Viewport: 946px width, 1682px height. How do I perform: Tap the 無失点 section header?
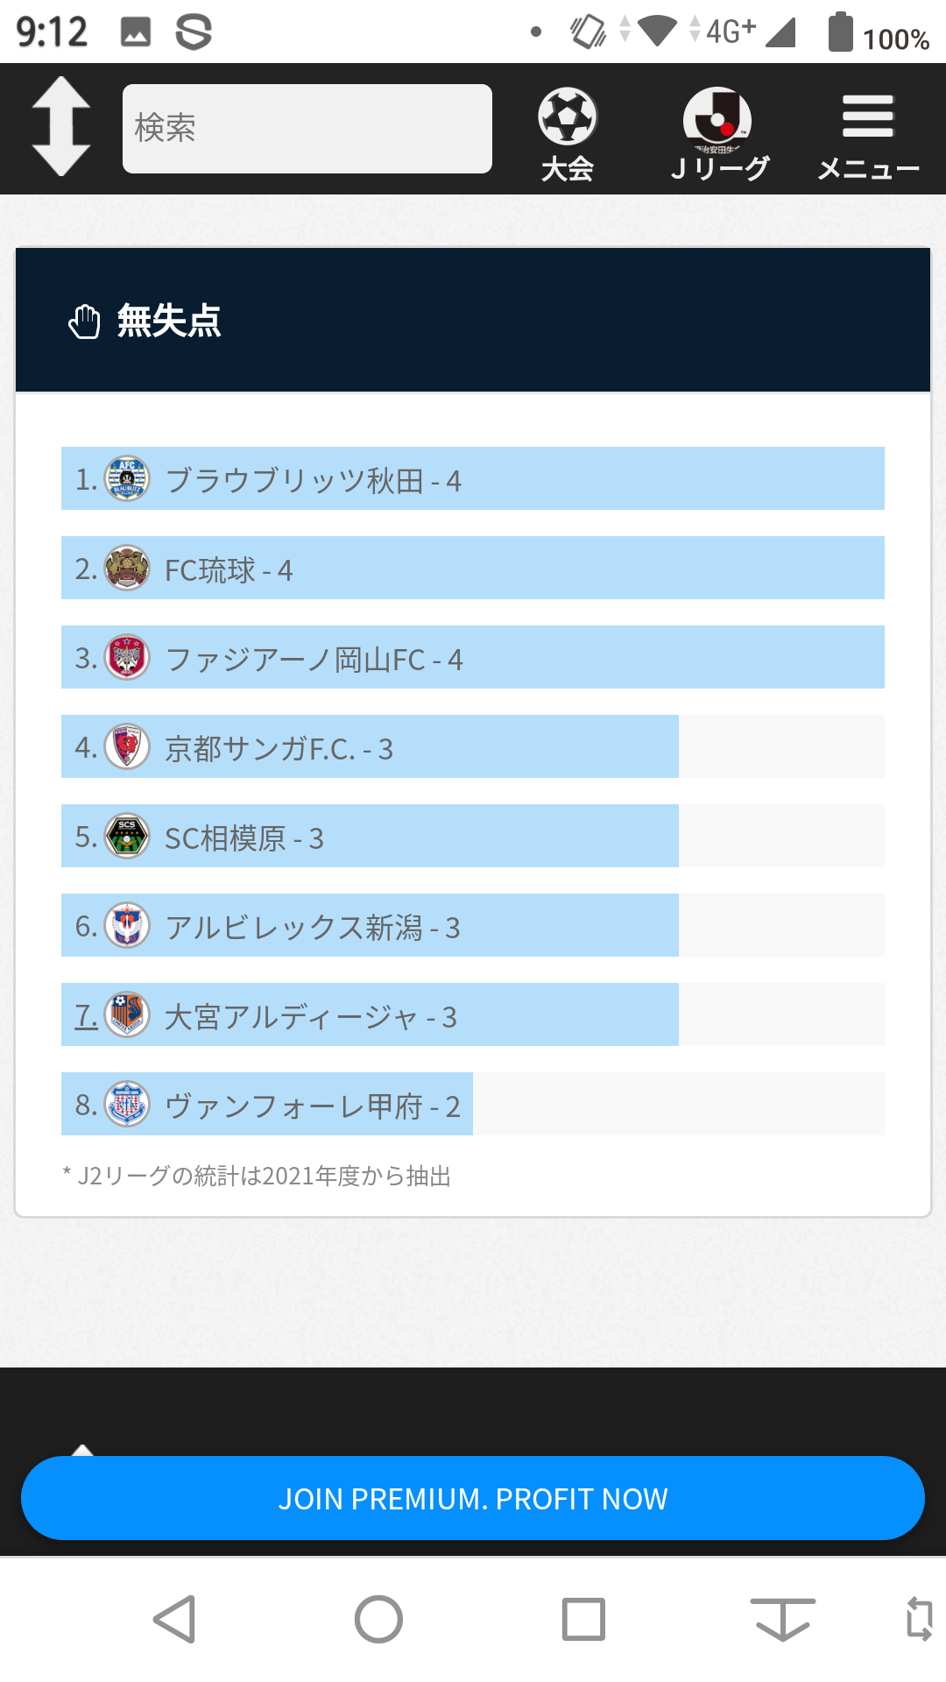pyautogui.click(x=169, y=321)
